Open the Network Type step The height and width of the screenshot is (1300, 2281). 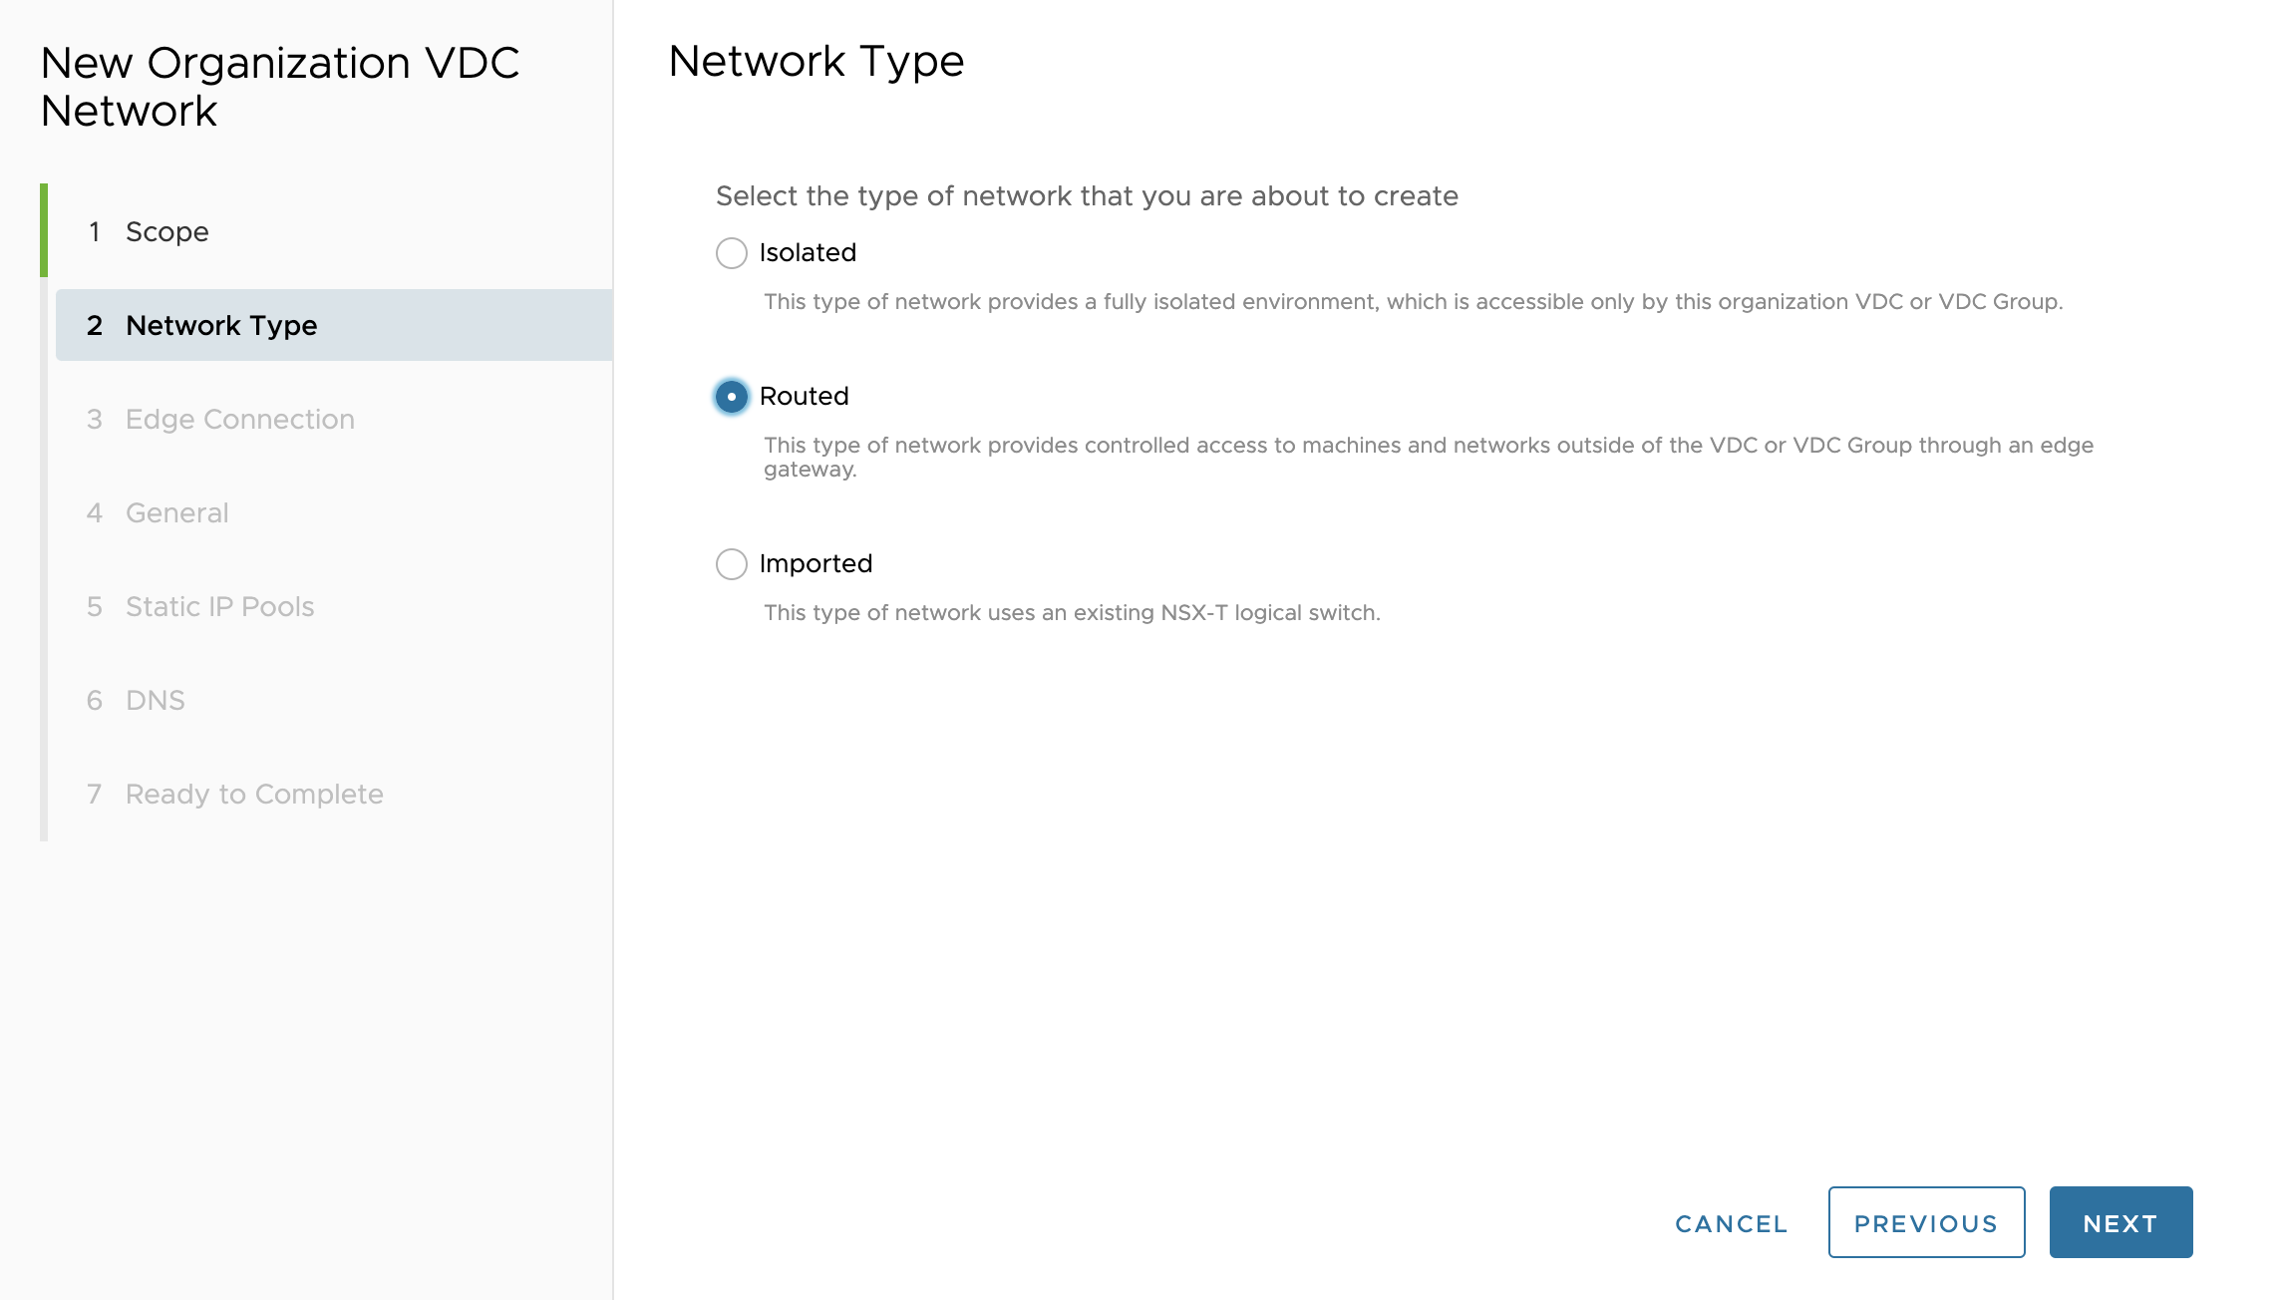tap(221, 326)
